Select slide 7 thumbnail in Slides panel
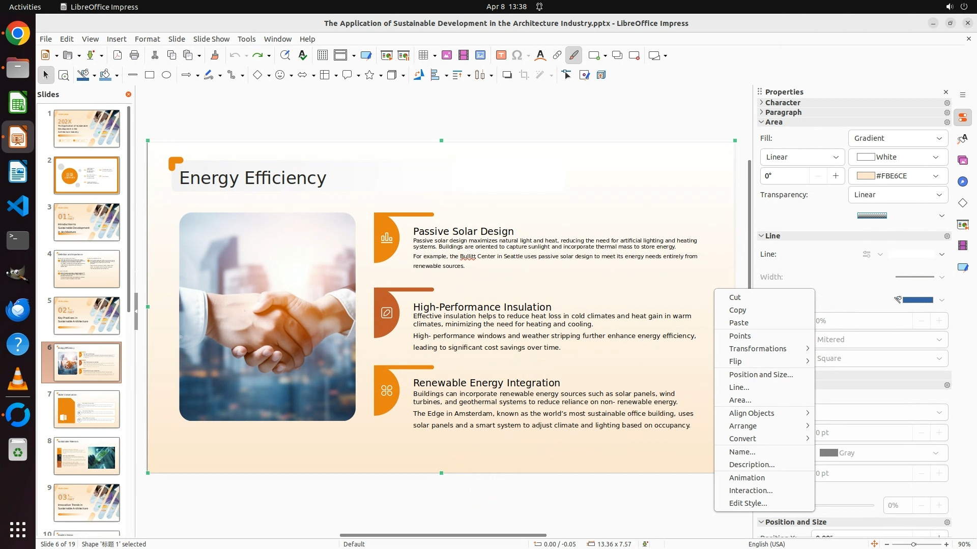Viewport: 977px width, 549px height. pyautogui.click(x=87, y=409)
